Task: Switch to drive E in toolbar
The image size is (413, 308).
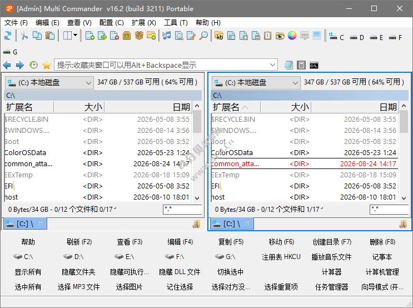Action: pos(376,37)
